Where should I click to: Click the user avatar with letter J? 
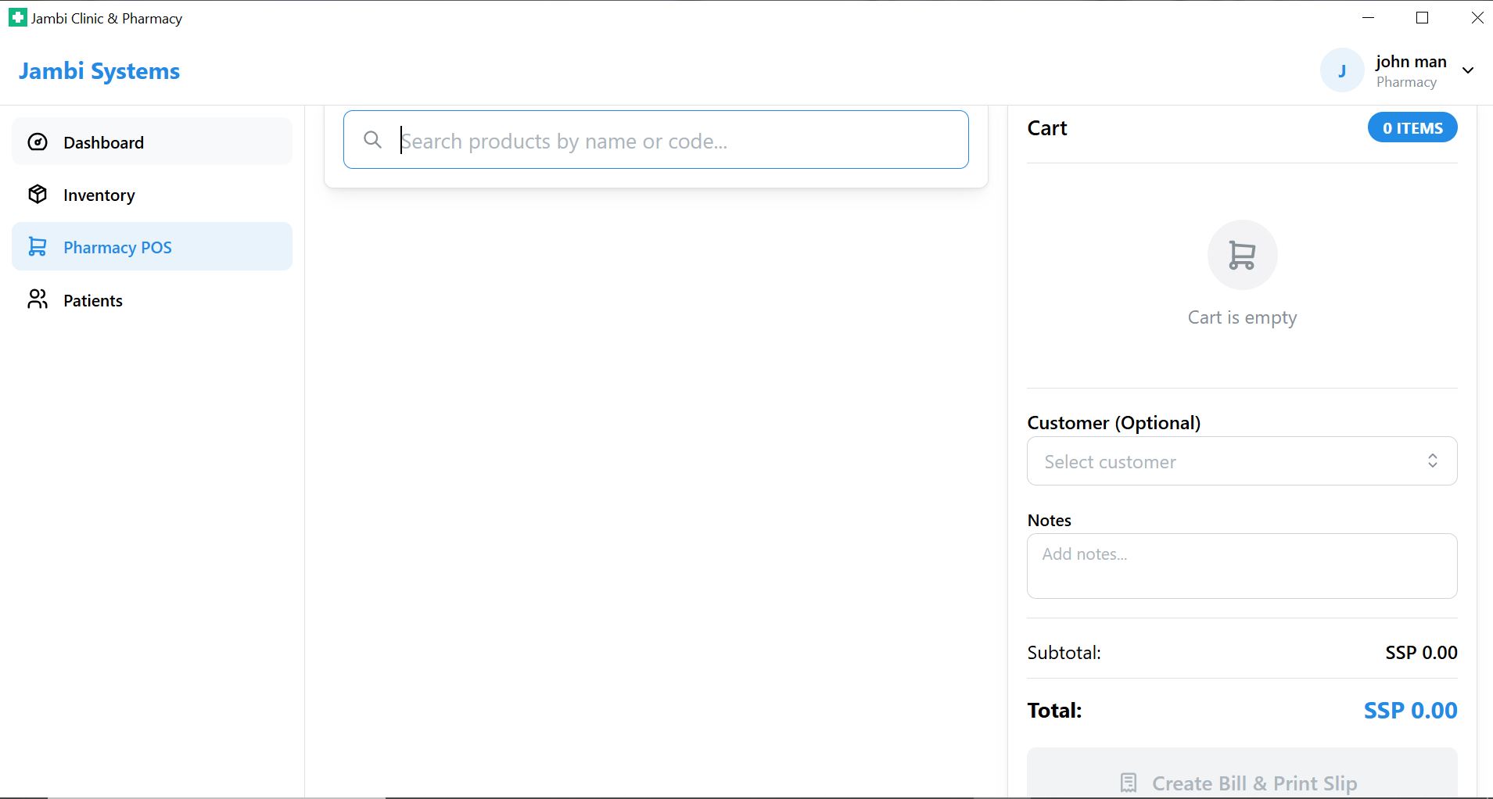[x=1341, y=71]
